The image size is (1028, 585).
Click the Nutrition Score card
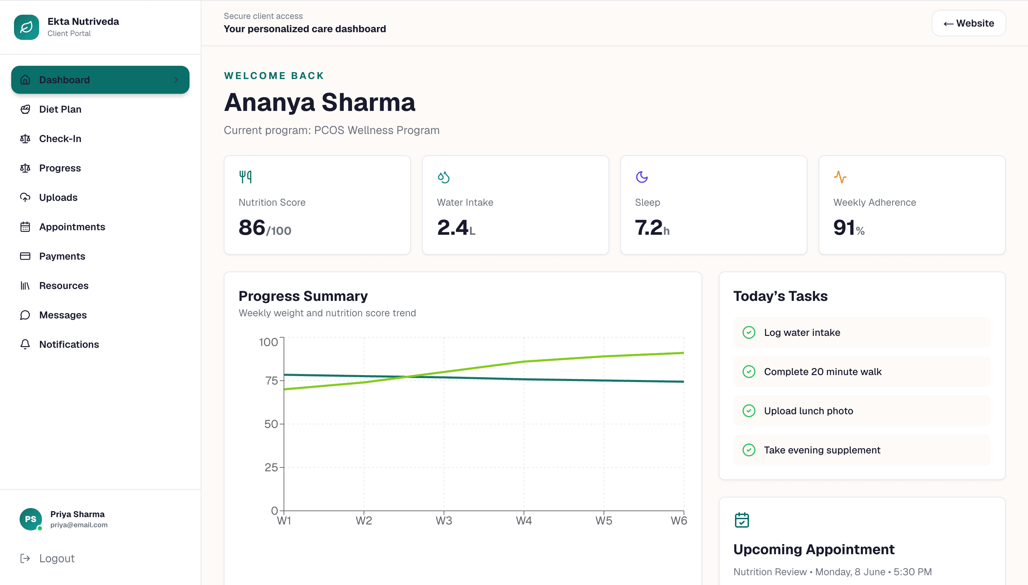pyautogui.click(x=317, y=205)
